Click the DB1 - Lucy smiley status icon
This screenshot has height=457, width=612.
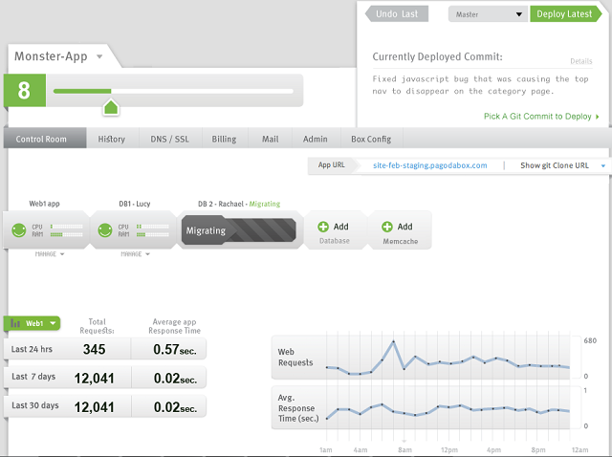click(x=105, y=230)
